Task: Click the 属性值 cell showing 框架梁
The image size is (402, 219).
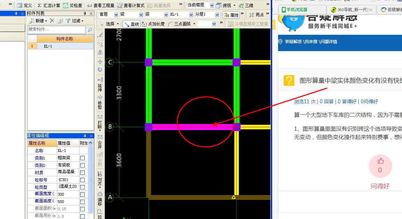Action: (68, 158)
